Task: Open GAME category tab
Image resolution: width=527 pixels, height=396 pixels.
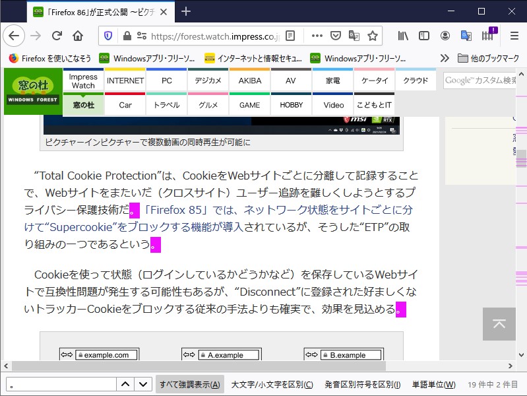Action: 250,105
